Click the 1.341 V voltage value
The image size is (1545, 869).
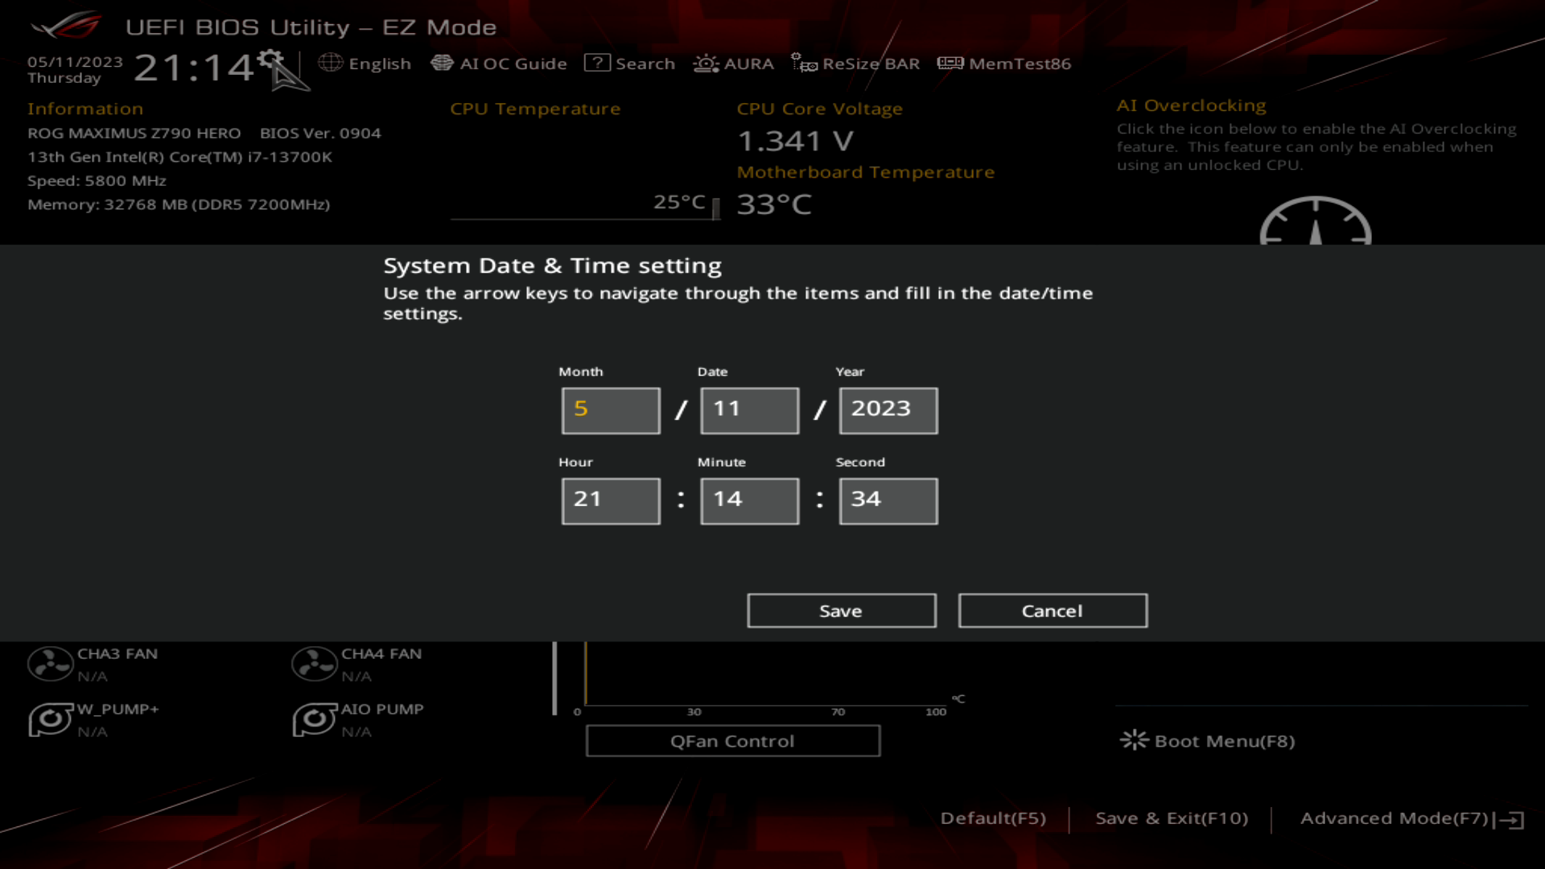tap(795, 141)
